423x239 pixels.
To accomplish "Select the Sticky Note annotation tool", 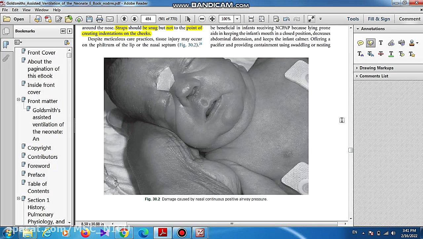I will (x=360, y=43).
